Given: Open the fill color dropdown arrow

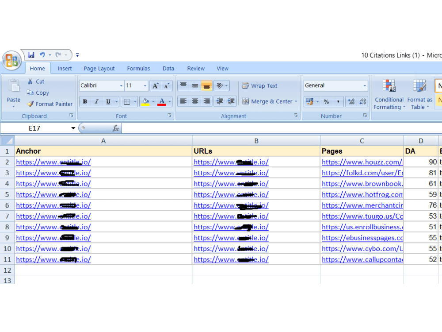Looking at the screenshot, I should tap(153, 102).
